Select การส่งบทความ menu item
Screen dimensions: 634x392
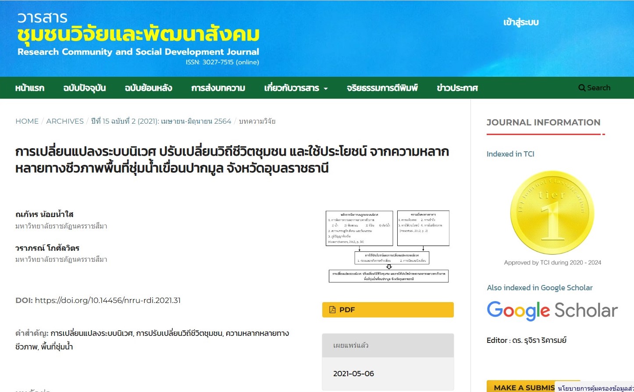tap(218, 88)
